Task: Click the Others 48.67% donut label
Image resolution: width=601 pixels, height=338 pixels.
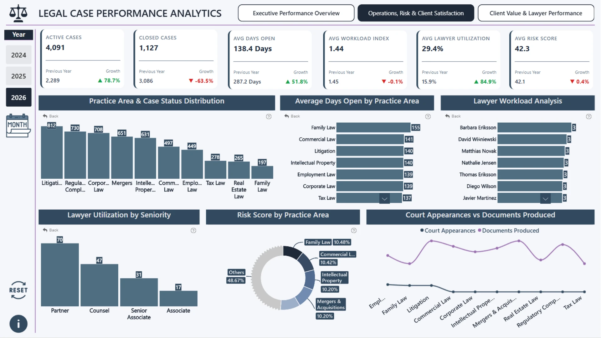Action: tap(236, 276)
